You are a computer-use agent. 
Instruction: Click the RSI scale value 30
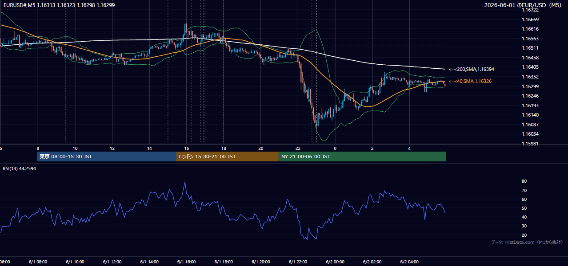pyautogui.click(x=524, y=226)
